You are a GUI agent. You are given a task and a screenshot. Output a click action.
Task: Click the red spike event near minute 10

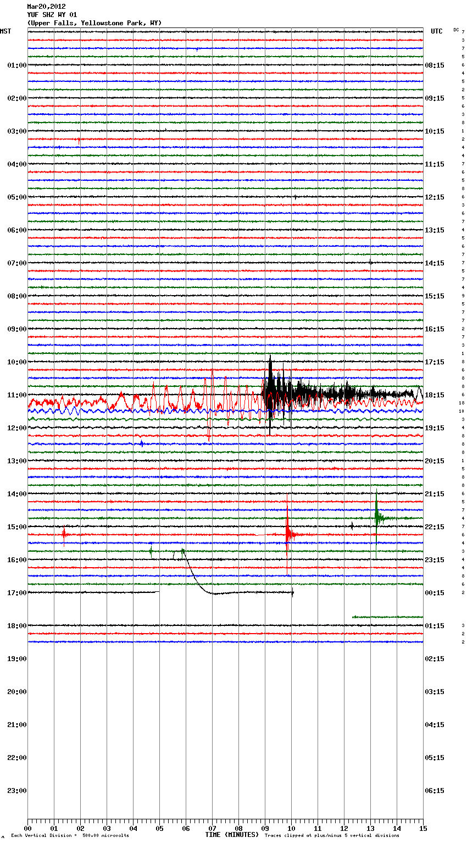(x=287, y=534)
